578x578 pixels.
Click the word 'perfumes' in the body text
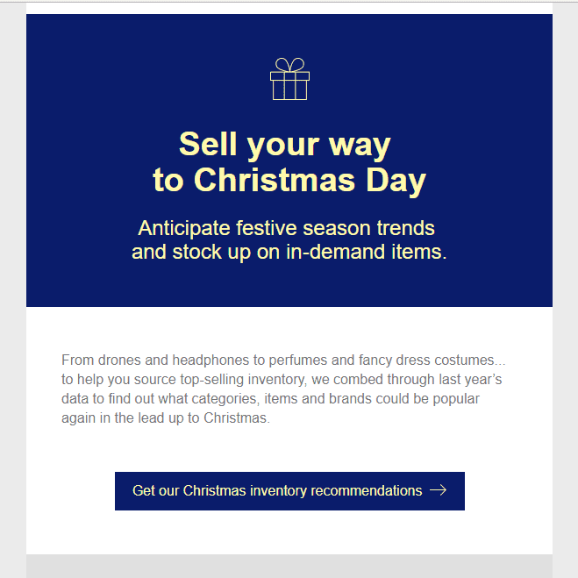(298, 360)
